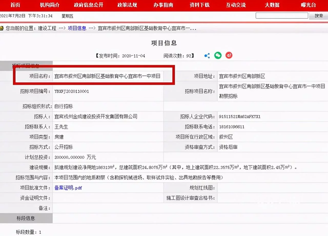Open the 政策法规 menu item

(127, 5)
